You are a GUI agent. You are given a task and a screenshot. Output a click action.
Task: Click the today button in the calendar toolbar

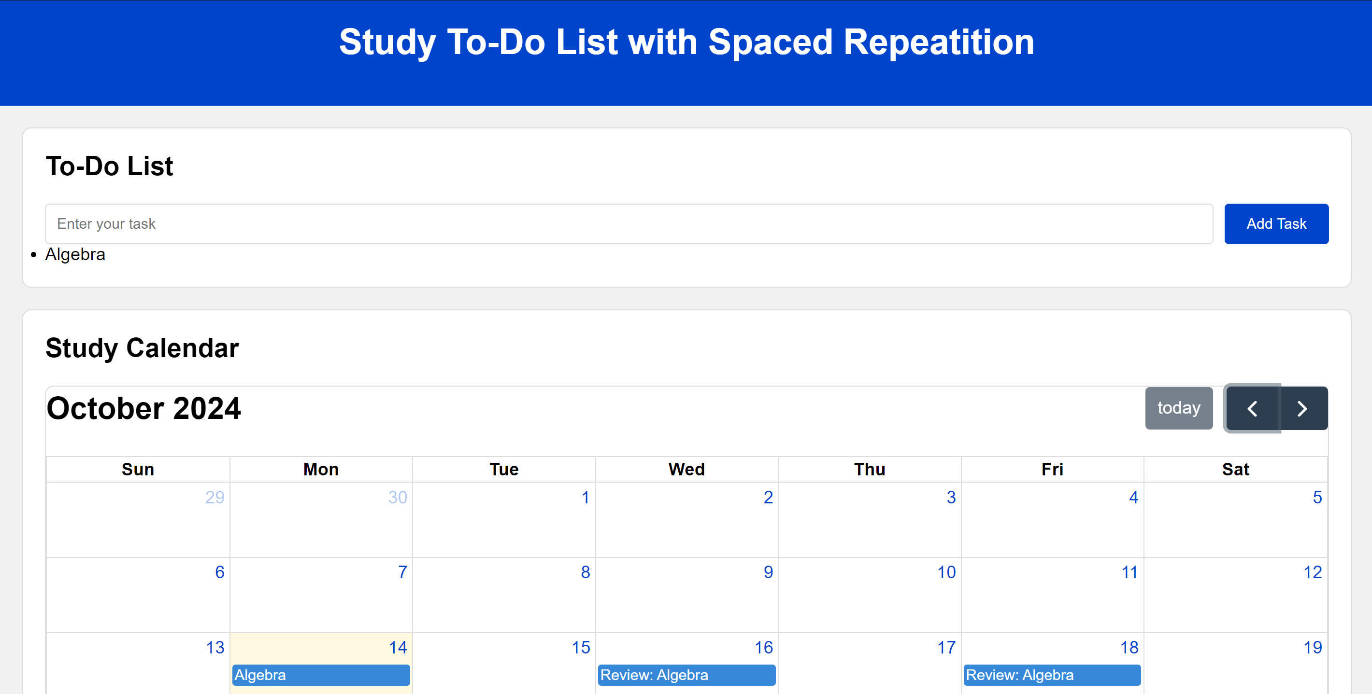pos(1179,408)
